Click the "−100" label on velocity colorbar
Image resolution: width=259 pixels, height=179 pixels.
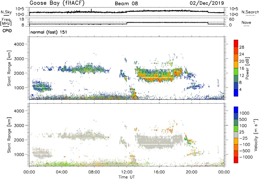244,144
